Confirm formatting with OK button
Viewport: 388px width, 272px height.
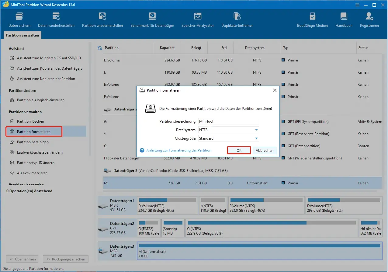[x=239, y=150]
